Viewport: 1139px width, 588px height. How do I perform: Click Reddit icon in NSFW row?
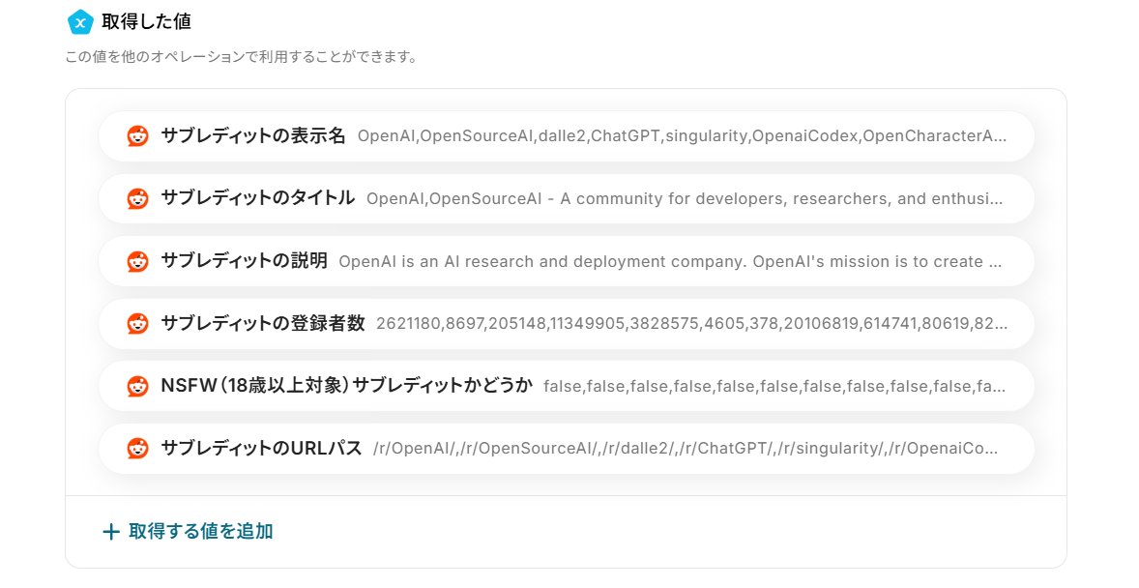tap(138, 386)
